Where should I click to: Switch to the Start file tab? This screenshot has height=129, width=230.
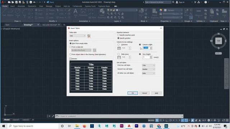click(x=7, y=25)
